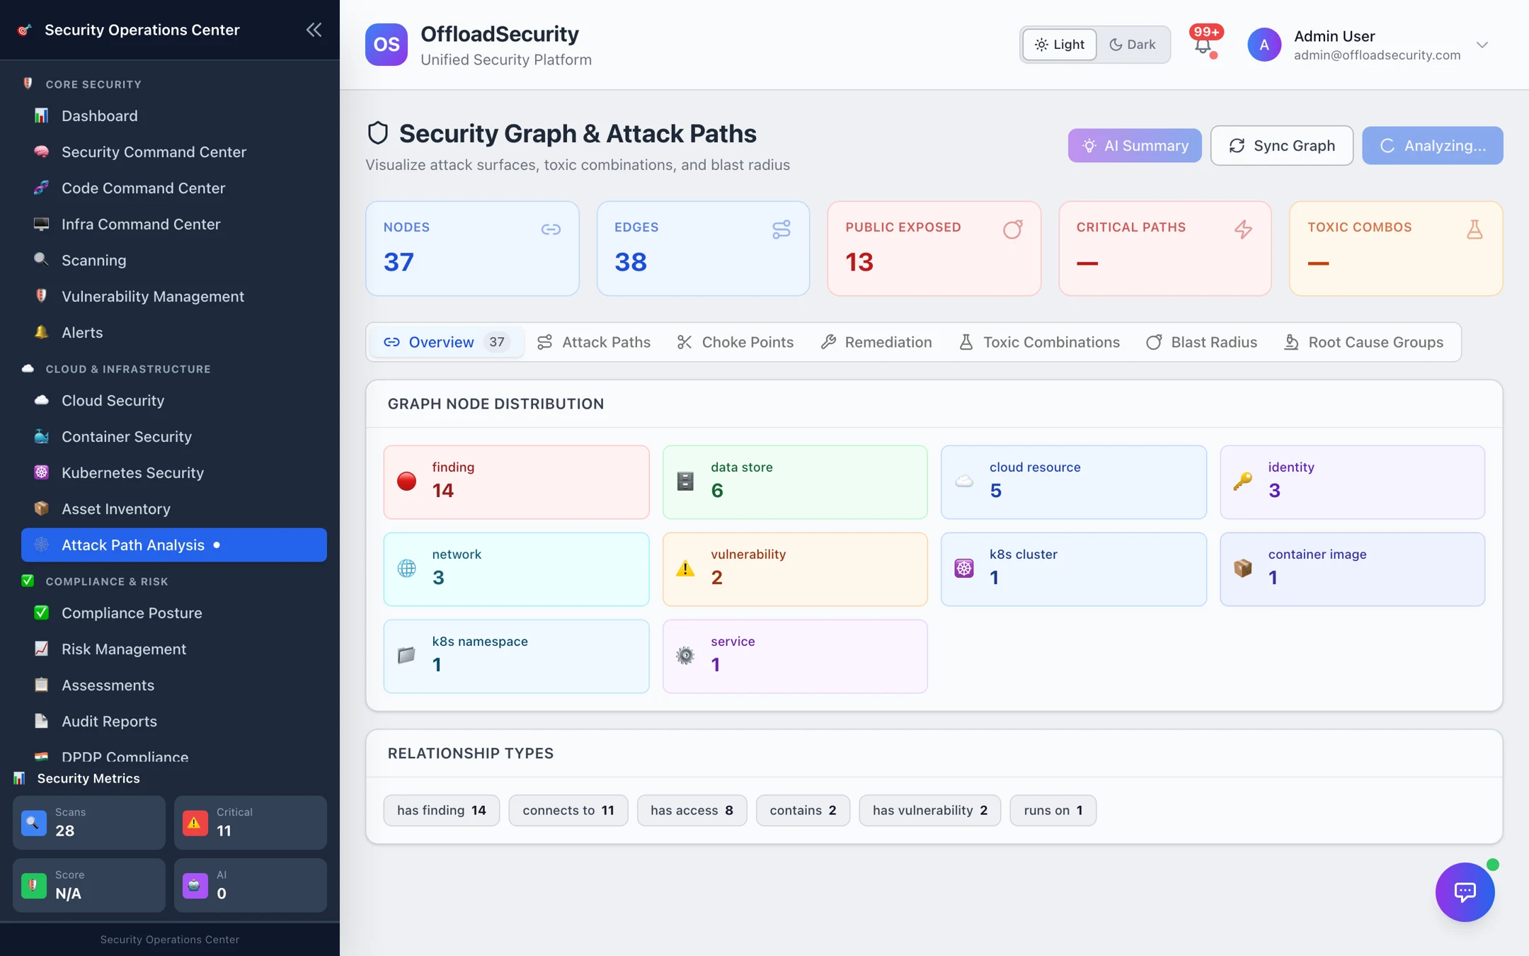Click the notification bell icon

point(1203,46)
